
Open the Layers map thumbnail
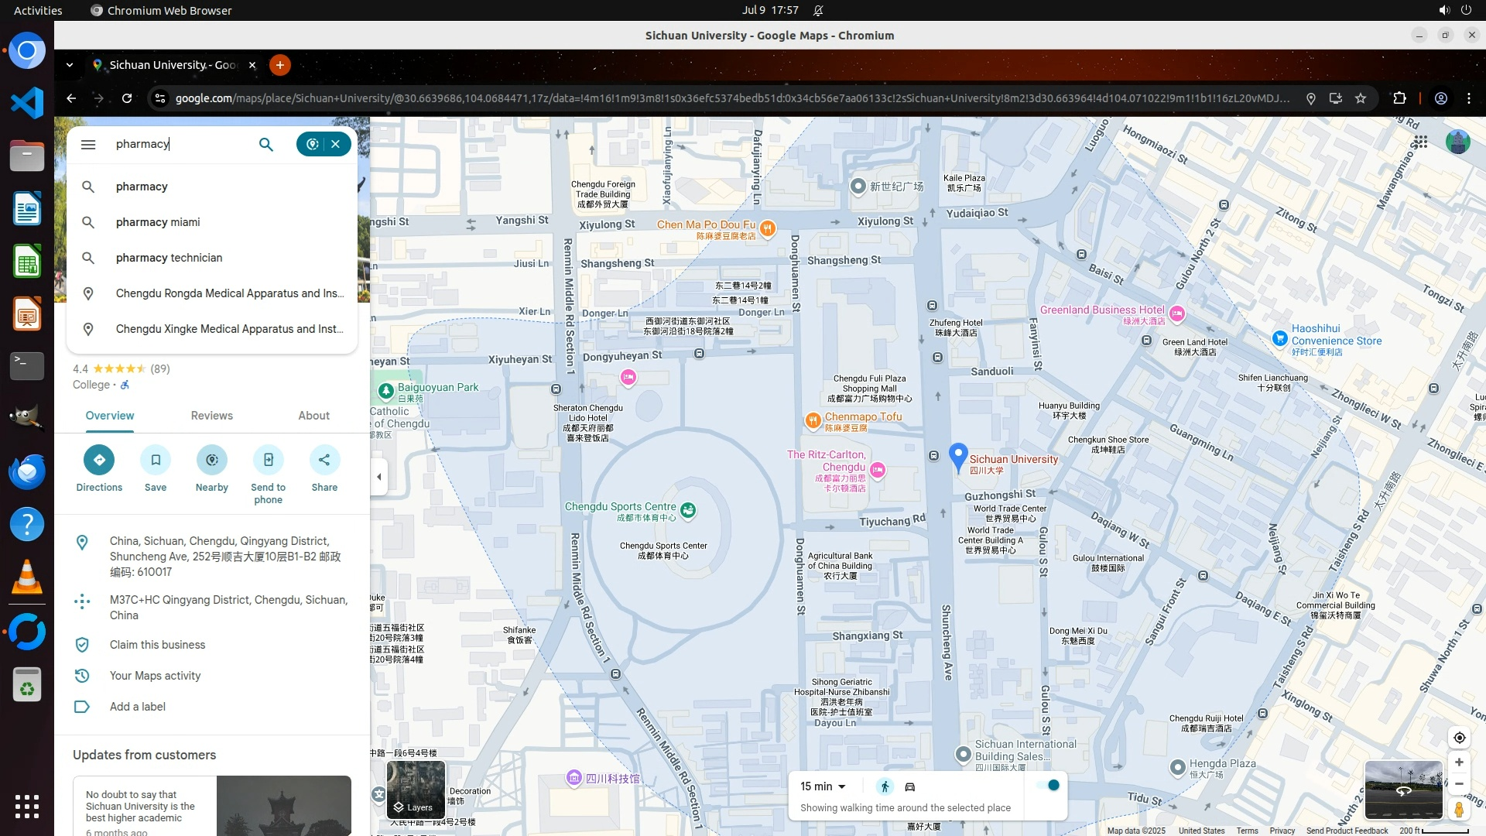tap(416, 790)
